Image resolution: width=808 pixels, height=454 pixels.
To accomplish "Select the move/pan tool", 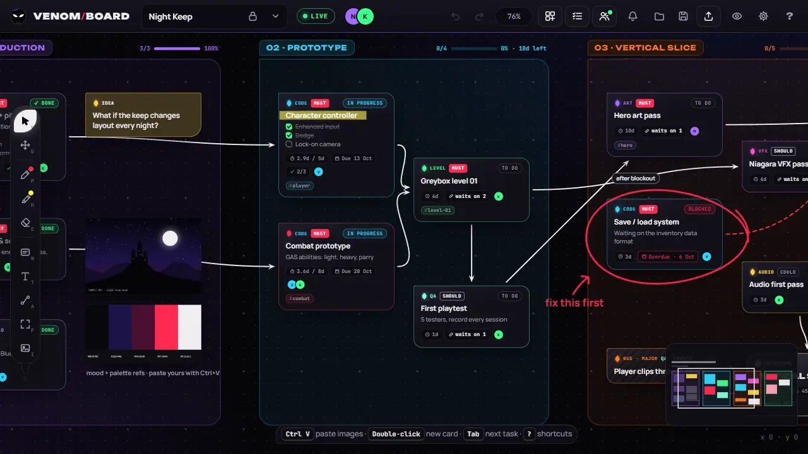I will pos(25,145).
